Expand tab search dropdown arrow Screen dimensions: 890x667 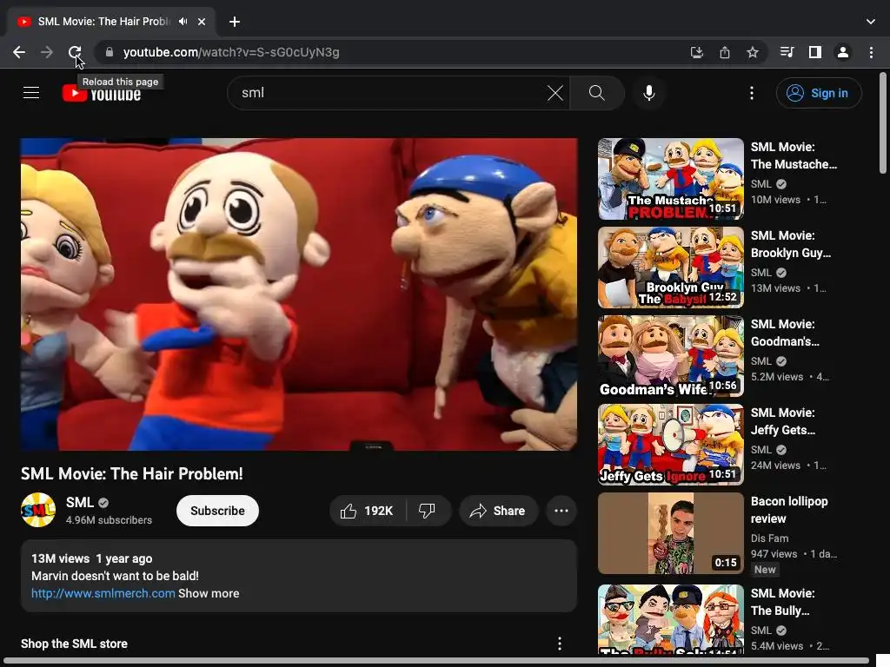pos(870,22)
